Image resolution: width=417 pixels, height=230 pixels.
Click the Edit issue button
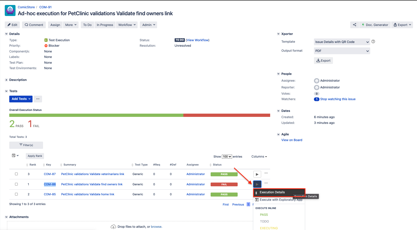12,25
